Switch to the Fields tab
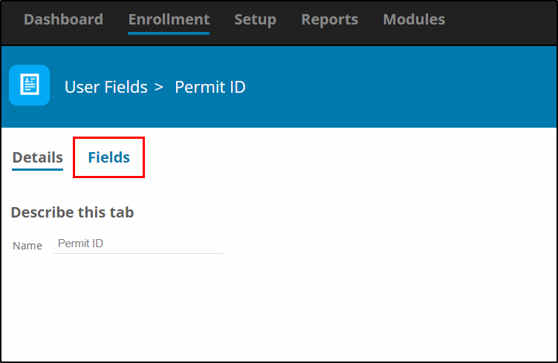Viewport: 558px width, 363px height. coord(109,157)
